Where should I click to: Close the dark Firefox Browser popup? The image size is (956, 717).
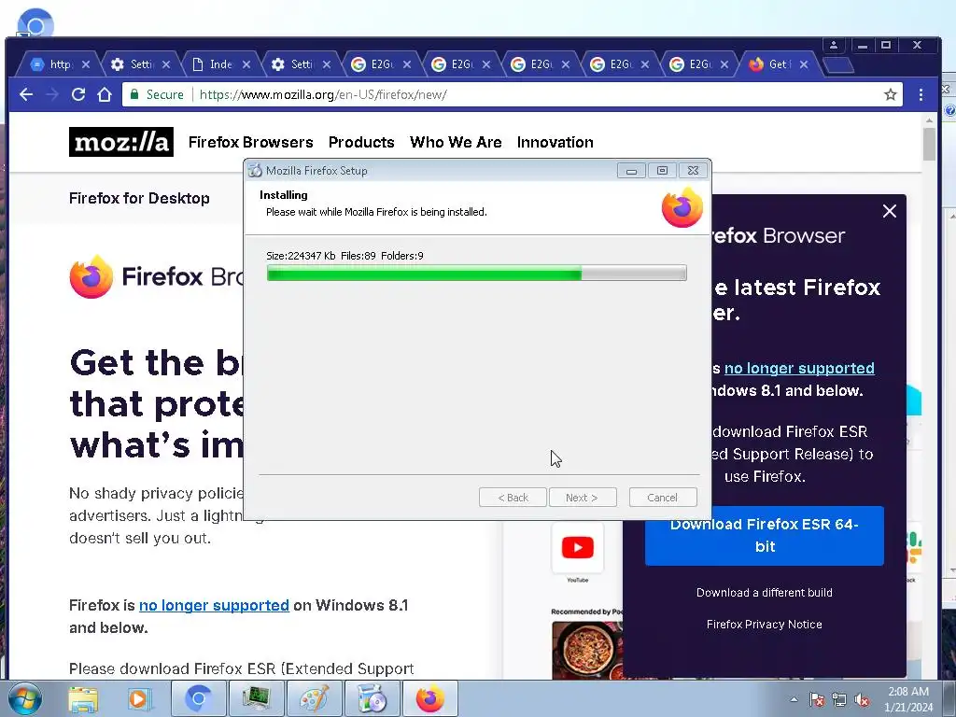[890, 211]
